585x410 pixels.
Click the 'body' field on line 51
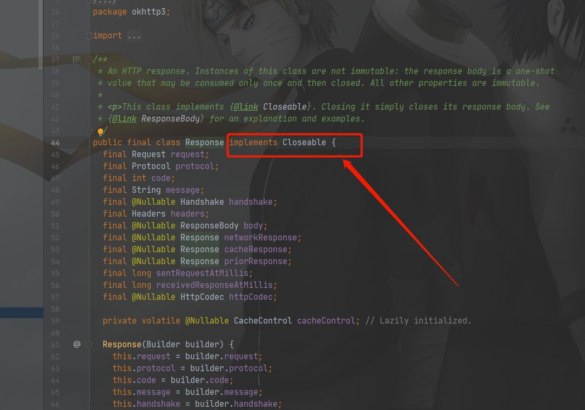click(x=253, y=226)
